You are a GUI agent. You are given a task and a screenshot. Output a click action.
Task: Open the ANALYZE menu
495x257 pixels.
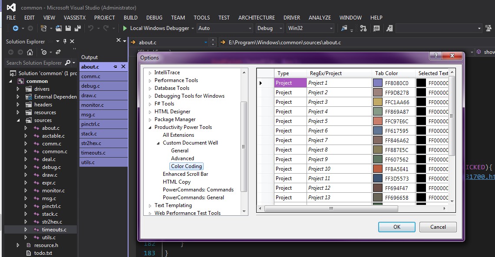click(320, 18)
